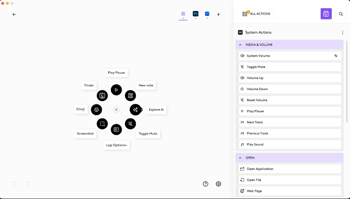Click the Logi Options+ ring icon
This screenshot has height=199, width=350.
[x=116, y=129]
